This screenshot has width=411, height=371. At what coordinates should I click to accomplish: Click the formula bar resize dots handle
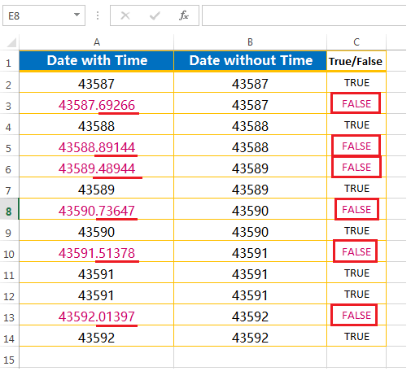pyautogui.click(x=98, y=15)
